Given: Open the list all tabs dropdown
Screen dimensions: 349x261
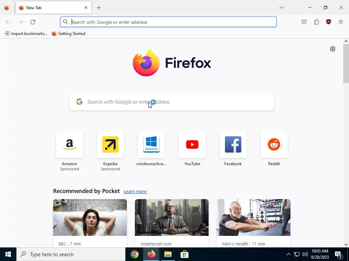Looking at the screenshot, I should point(281,7).
